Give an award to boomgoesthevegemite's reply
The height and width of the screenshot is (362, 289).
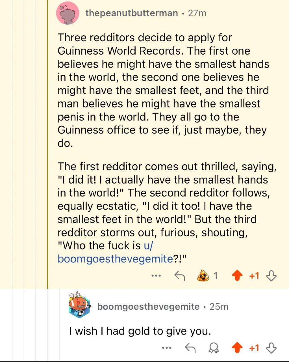coord(214,348)
